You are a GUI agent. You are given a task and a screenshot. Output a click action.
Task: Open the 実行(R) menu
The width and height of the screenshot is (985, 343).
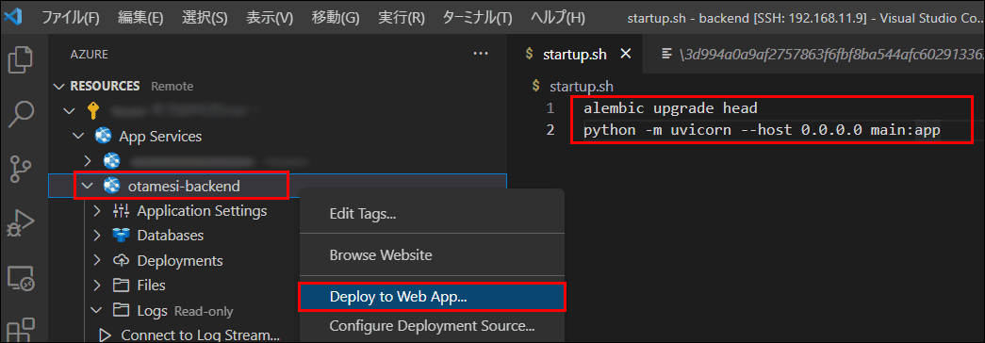coord(402,18)
